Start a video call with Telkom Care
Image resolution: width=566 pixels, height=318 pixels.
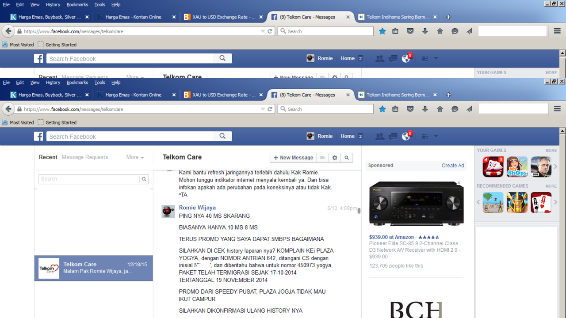323,158
